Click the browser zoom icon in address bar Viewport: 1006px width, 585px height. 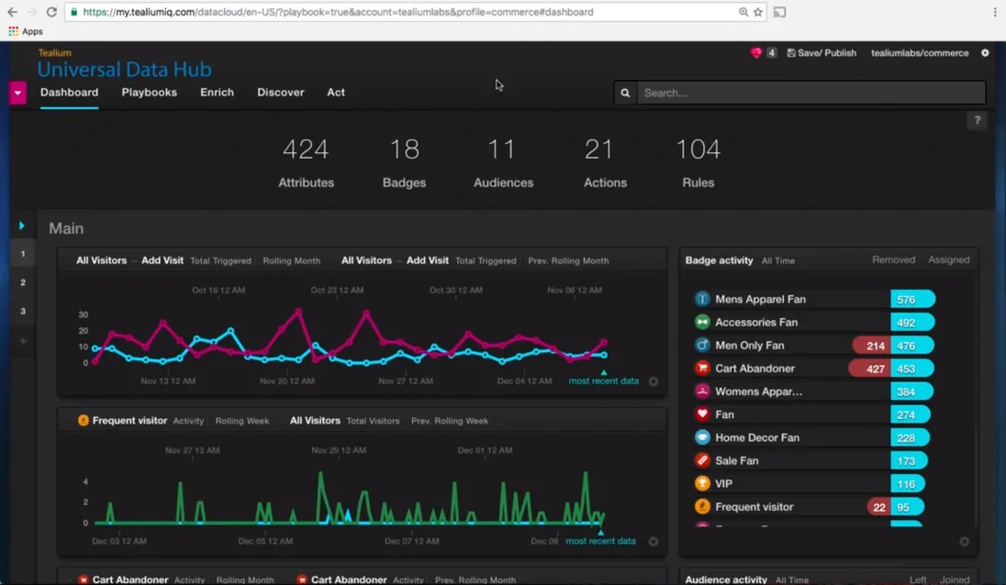coord(743,12)
